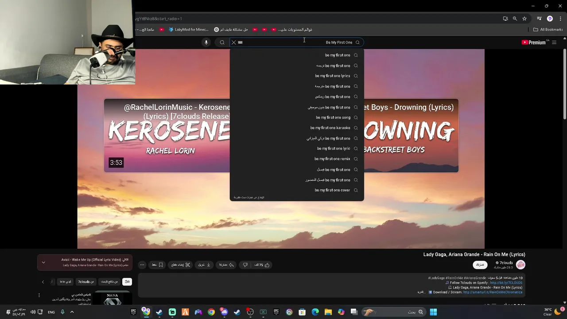Screen dimensions: 567x319
Task: Open the 7clouds channel name link
Action: [506, 263]
